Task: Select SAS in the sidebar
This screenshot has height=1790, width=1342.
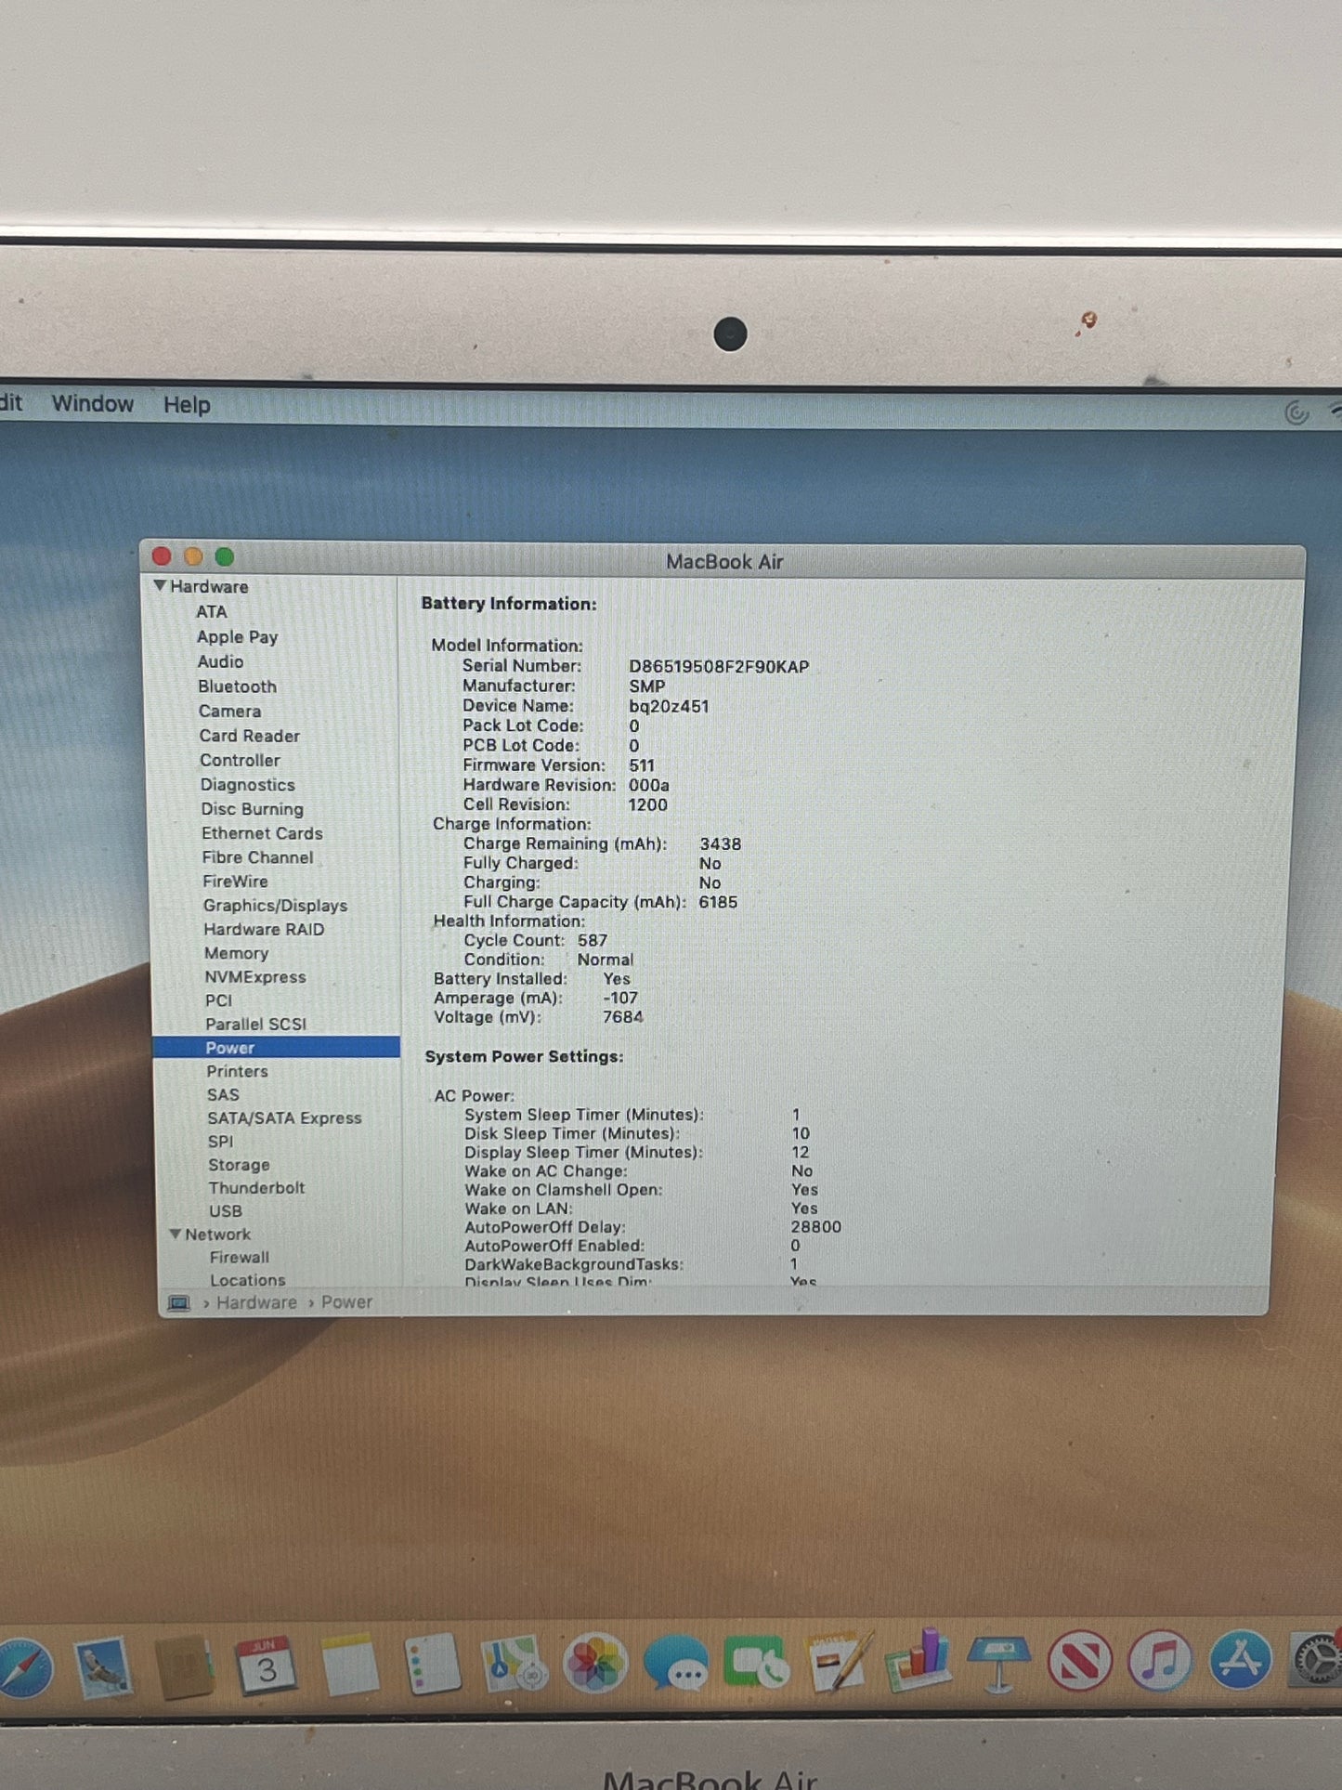Action: pos(223,1096)
